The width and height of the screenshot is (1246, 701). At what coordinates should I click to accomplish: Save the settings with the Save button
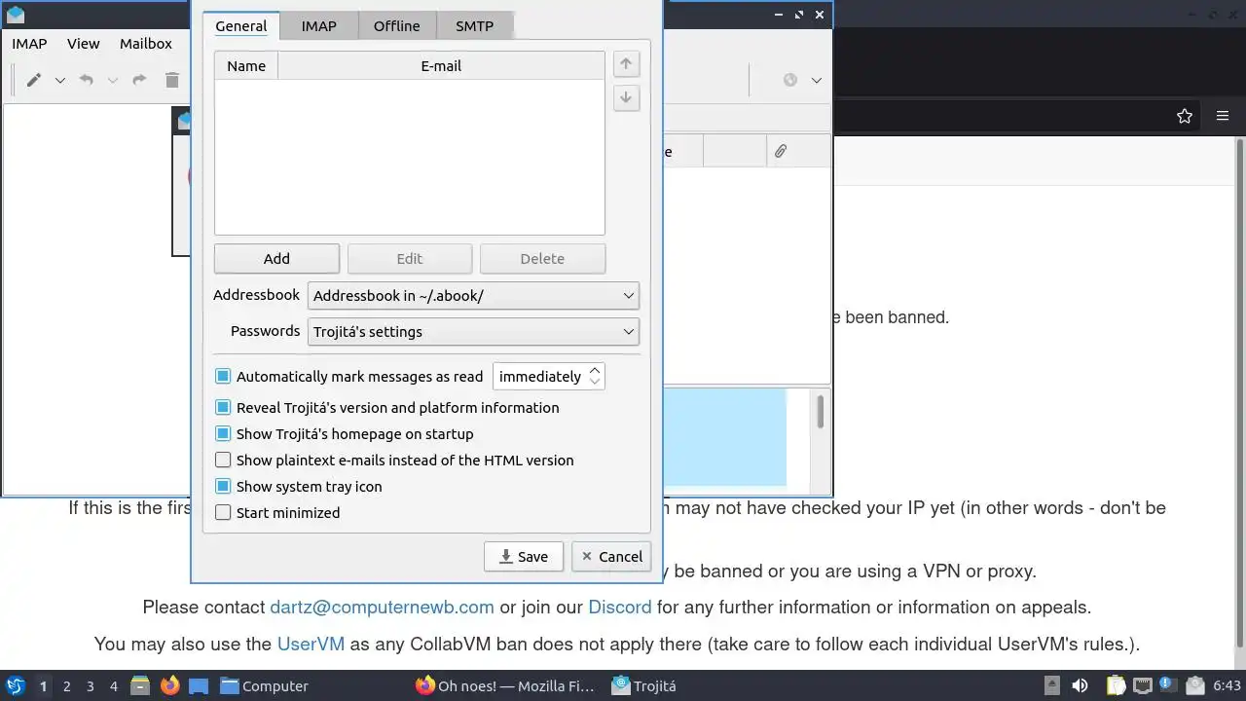pyautogui.click(x=524, y=557)
